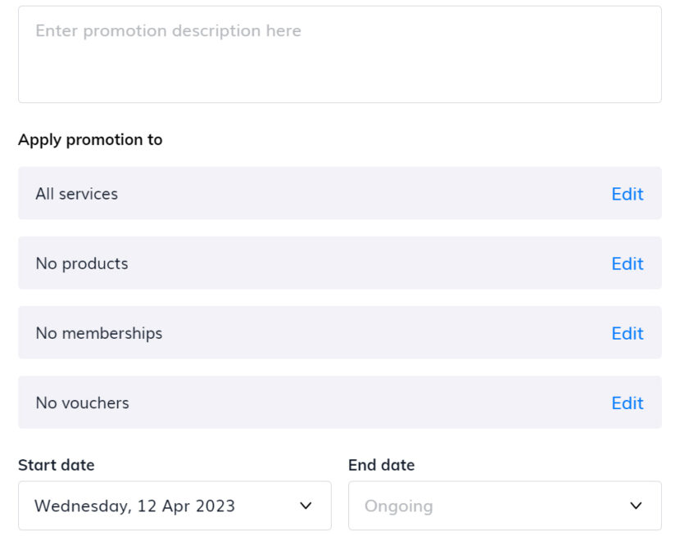Edit the vouchers applied to the promotion

[627, 403]
